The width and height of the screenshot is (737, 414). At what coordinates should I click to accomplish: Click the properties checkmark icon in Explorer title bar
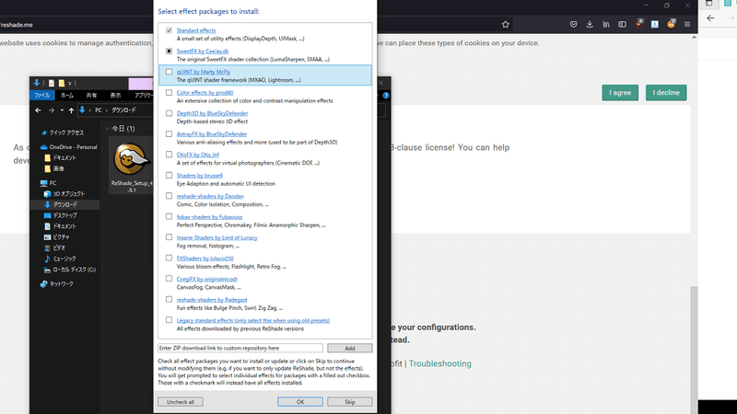52,83
